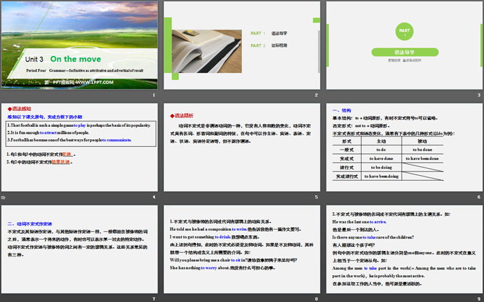Click the transition star icon under slide 4
This screenshot has width=484, height=302.
pyautogui.click(x=3, y=197)
